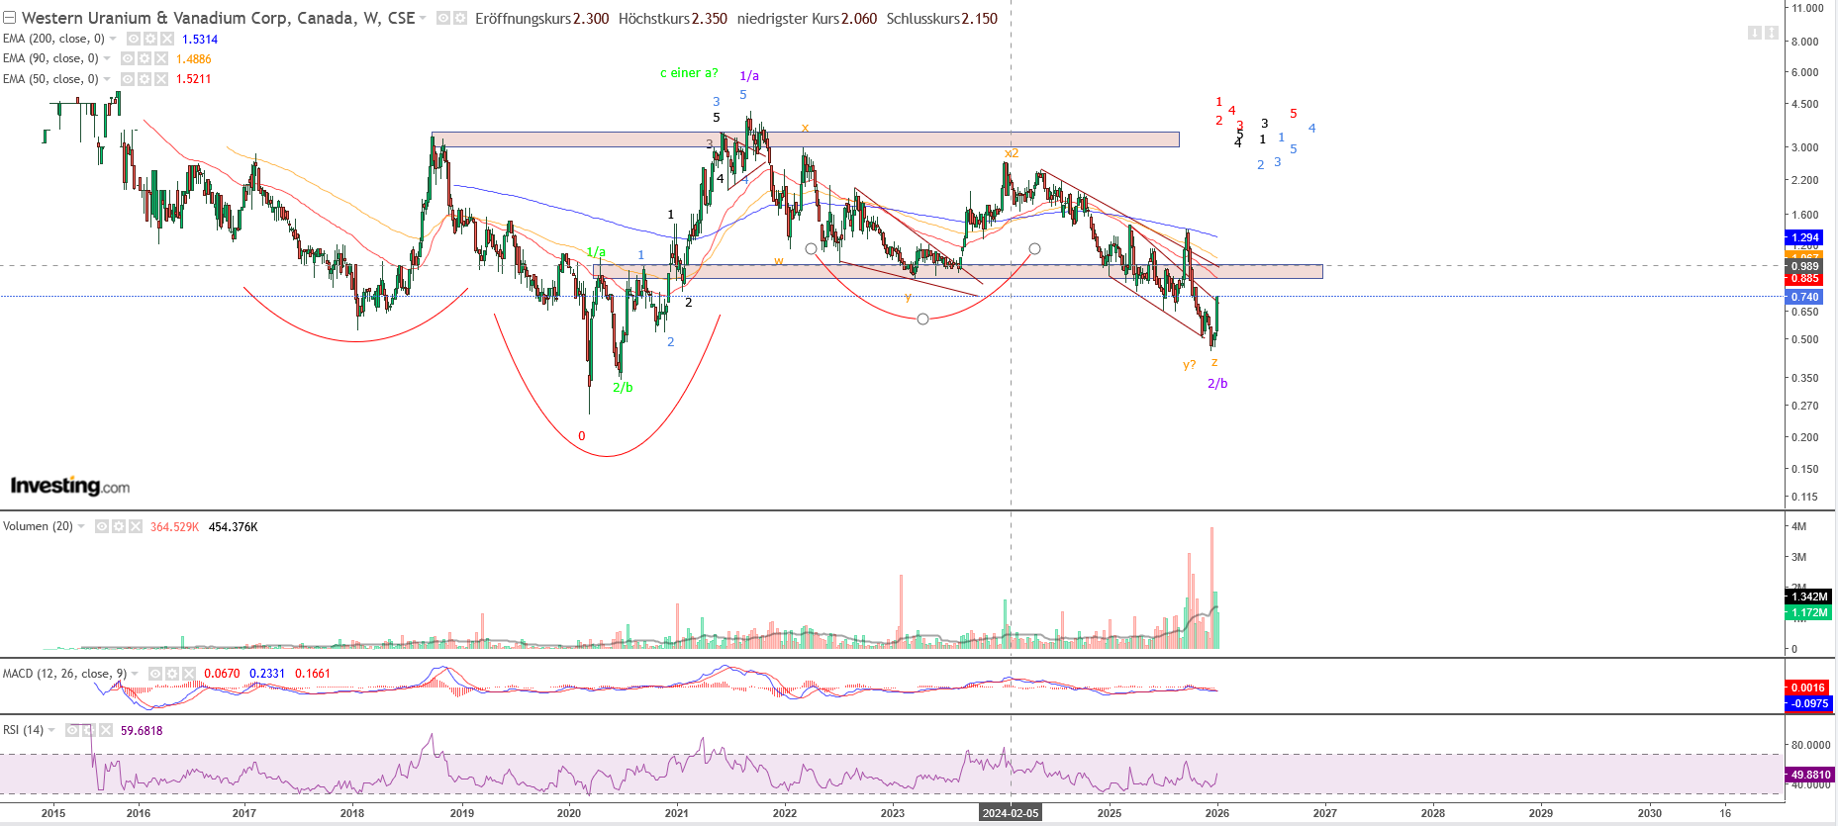The width and height of the screenshot is (1838, 826).
Task: Open settings gear for EMA 50
Action: coord(145,79)
